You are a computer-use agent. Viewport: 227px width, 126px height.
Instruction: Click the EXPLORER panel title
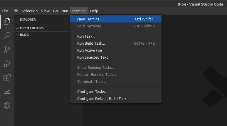(28, 20)
